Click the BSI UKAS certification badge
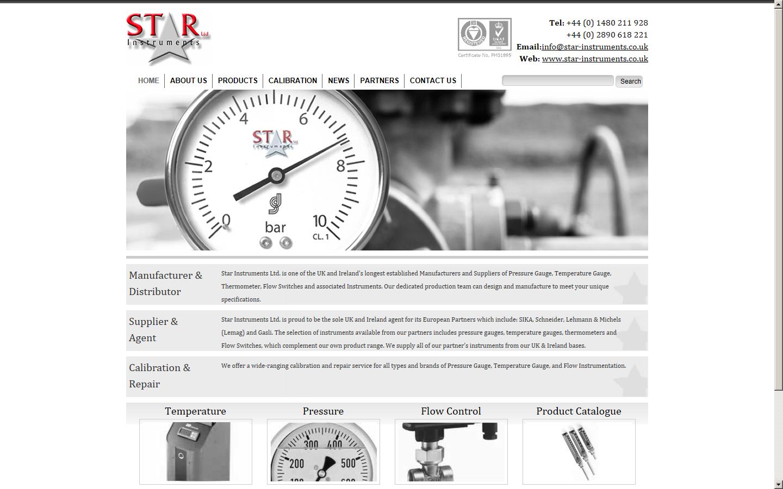Screen dimensions: 783x489 coord(484,36)
